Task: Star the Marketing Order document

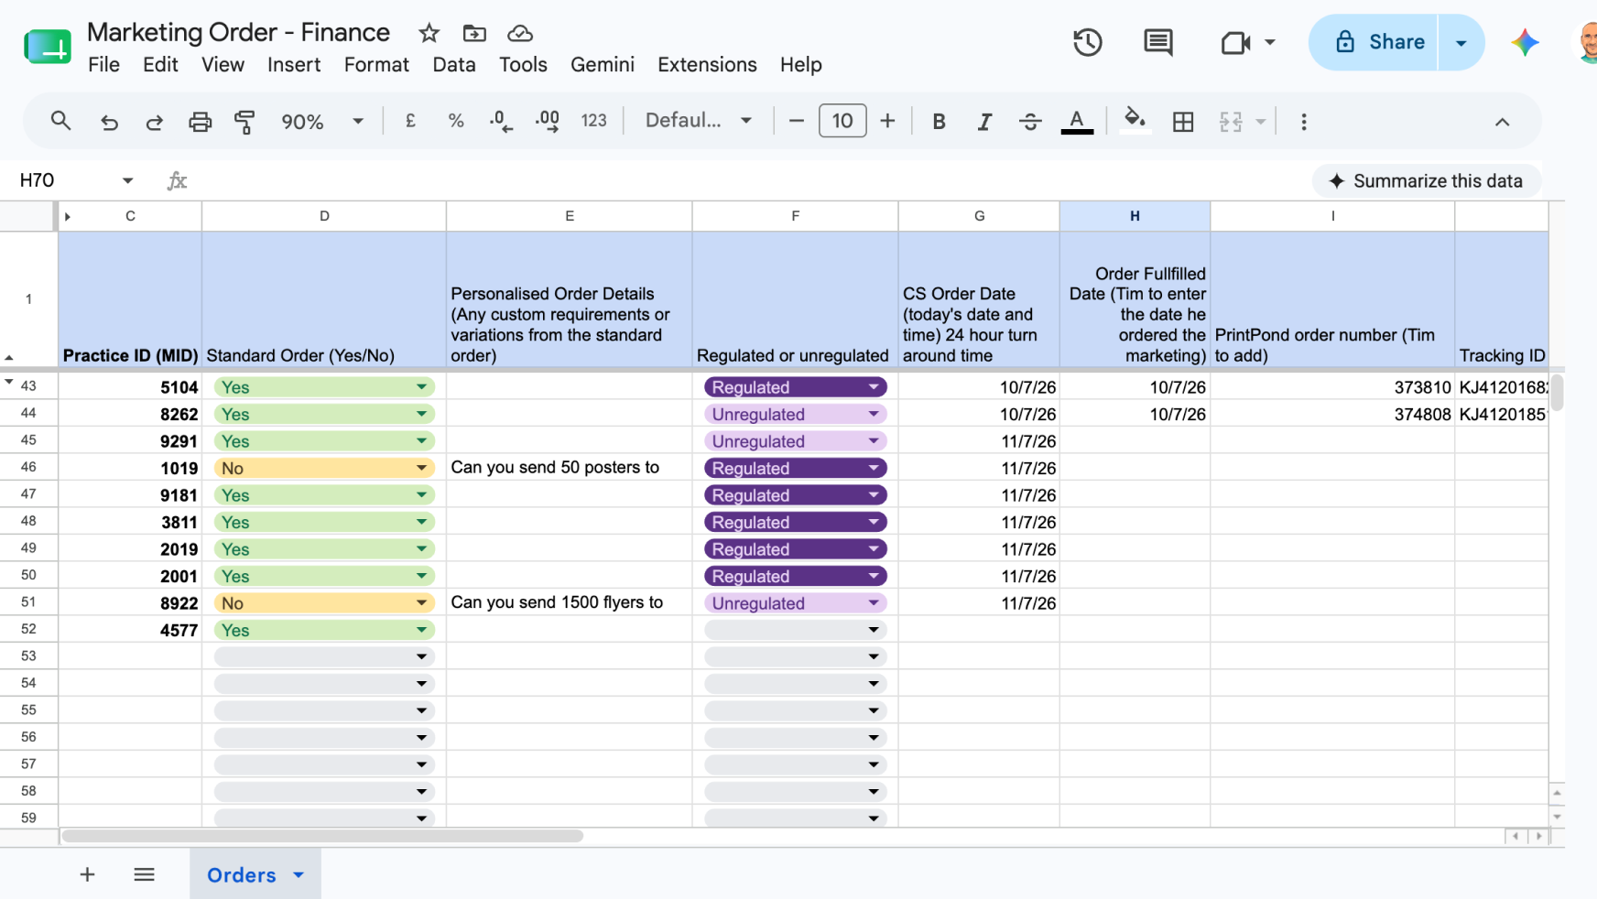Action: 429,34
